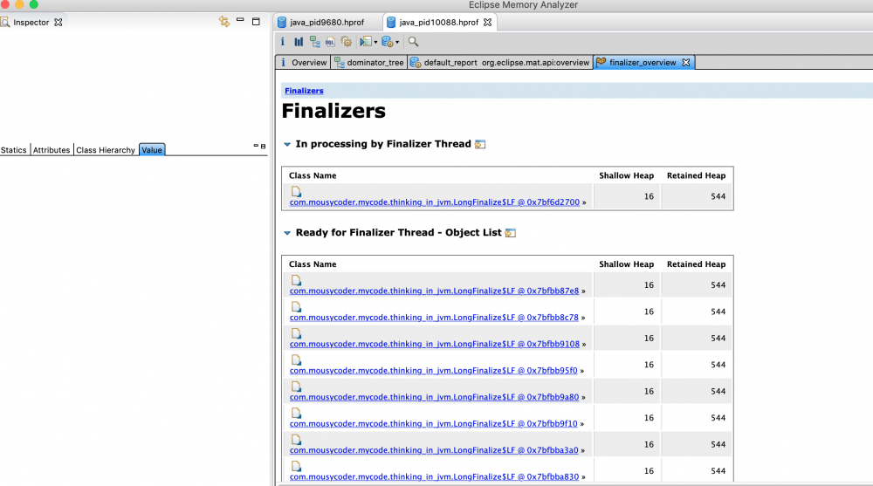Open the Dominator Tree from toolbar icon

point(315,42)
